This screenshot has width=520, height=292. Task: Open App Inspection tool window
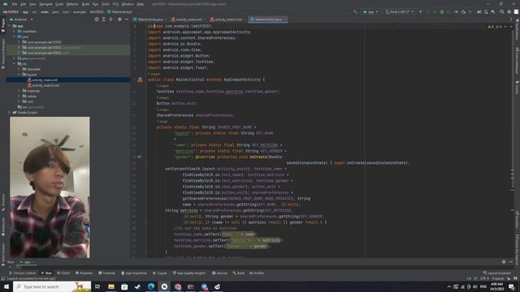pos(134,273)
